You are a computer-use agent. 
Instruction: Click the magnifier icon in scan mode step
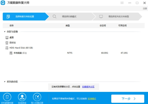[x=54, y=16]
